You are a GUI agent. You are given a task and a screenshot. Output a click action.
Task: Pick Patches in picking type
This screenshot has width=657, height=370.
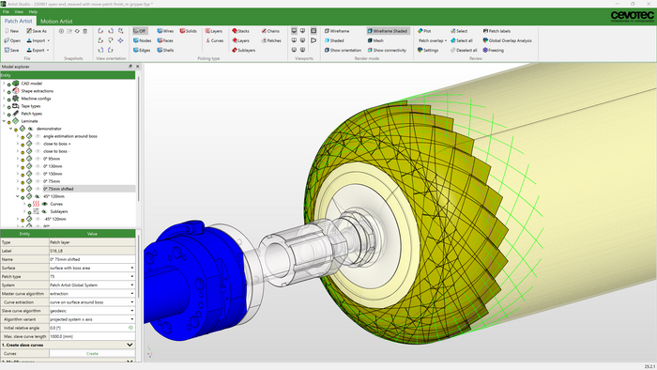point(271,40)
